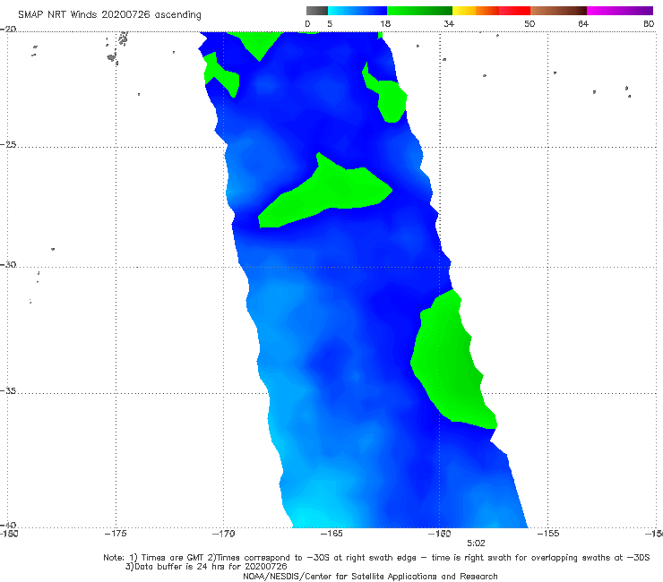The image size is (663, 582).
Task: Click the gray segment of the color scale
Action: pos(317,11)
